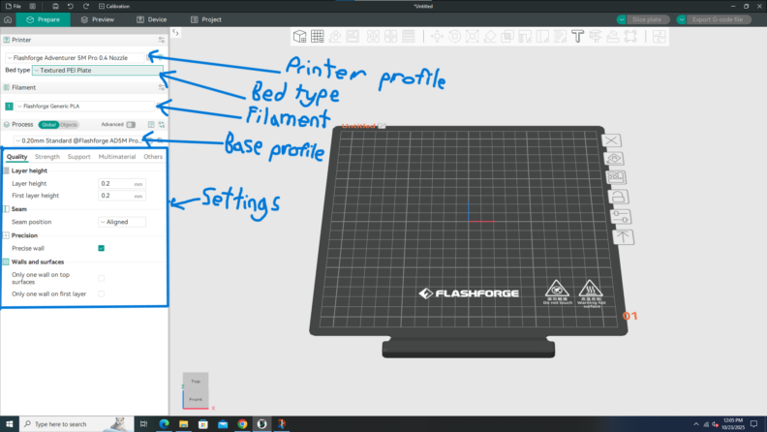Click the Export G-code file button
Screen dimensions: 767x432
[x=718, y=19]
